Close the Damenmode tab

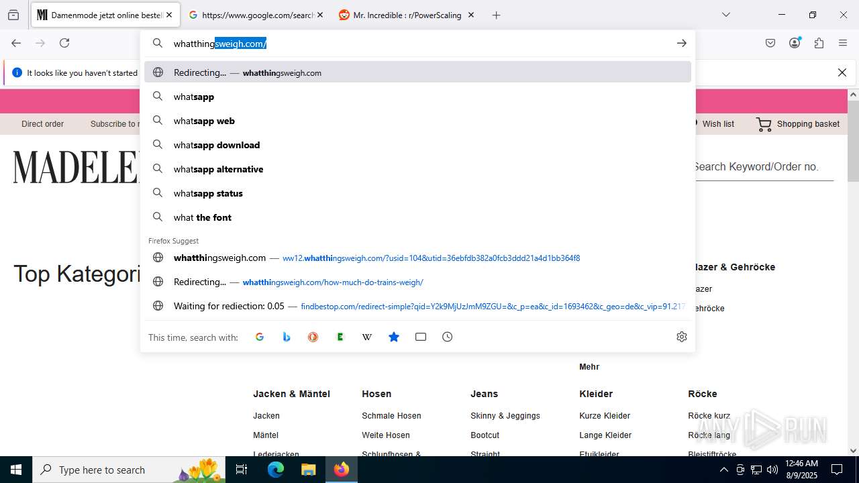coord(169,15)
